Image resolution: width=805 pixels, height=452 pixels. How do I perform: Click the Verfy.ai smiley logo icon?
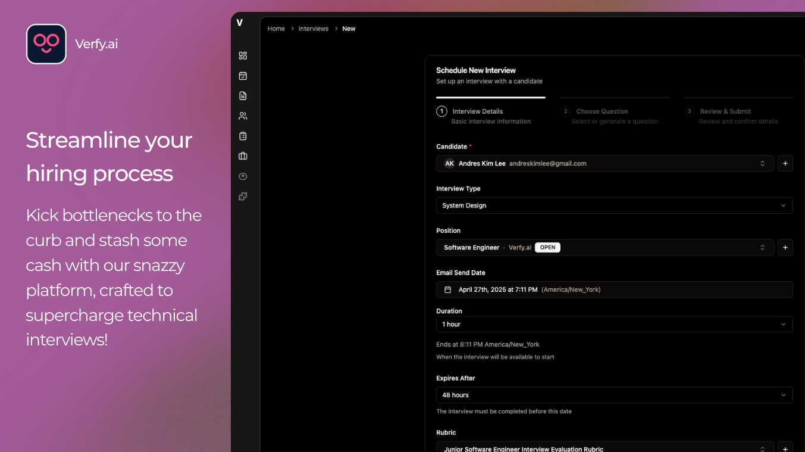(x=46, y=44)
